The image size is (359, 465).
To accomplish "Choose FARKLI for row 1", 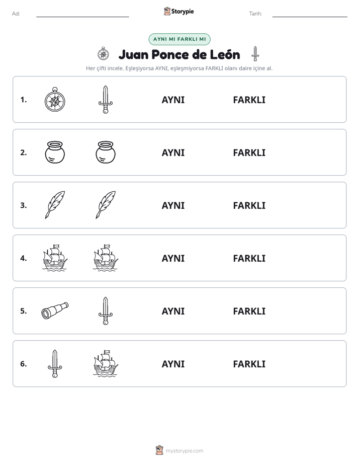I will click(x=249, y=100).
